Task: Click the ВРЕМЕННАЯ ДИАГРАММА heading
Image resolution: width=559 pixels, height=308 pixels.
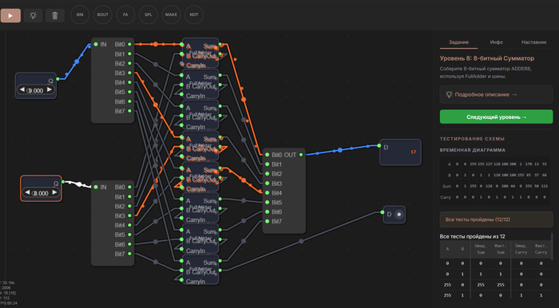Action: click(x=473, y=150)
